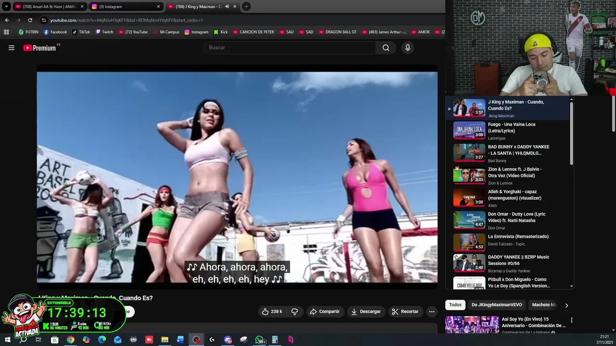616x346 pixels.
Task: Open the Twitch bookmark
Action: point(104,32)
